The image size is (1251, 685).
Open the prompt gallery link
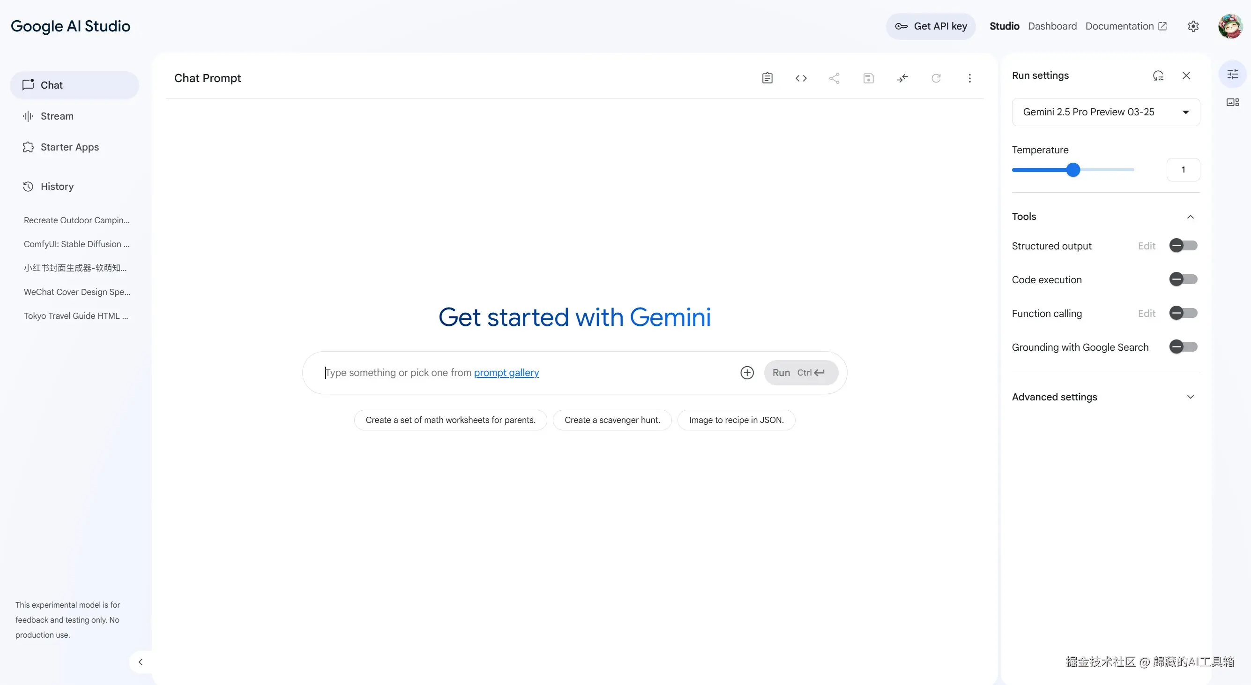pos(506,373)
